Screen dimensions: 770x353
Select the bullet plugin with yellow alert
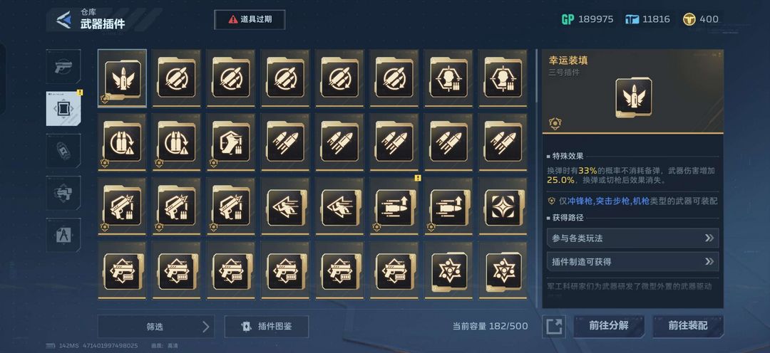click(x=394, y=206)
